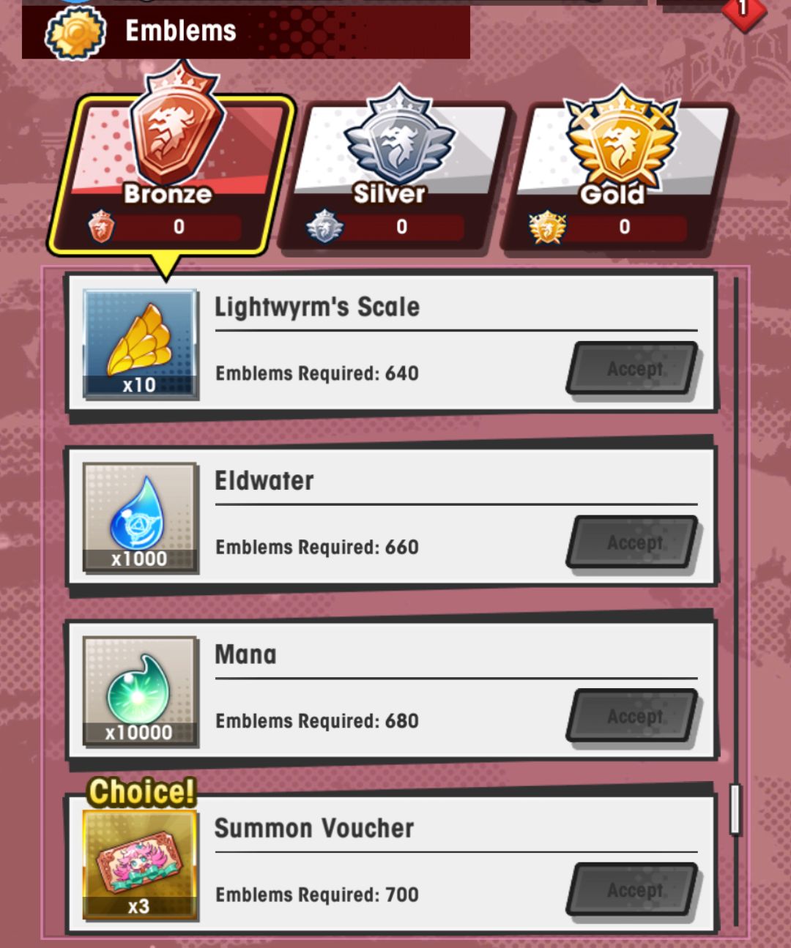Tap the Eldwater droplet icon
Image resolution: width=791 pixels, height=948 pixels.
point(140,517)
